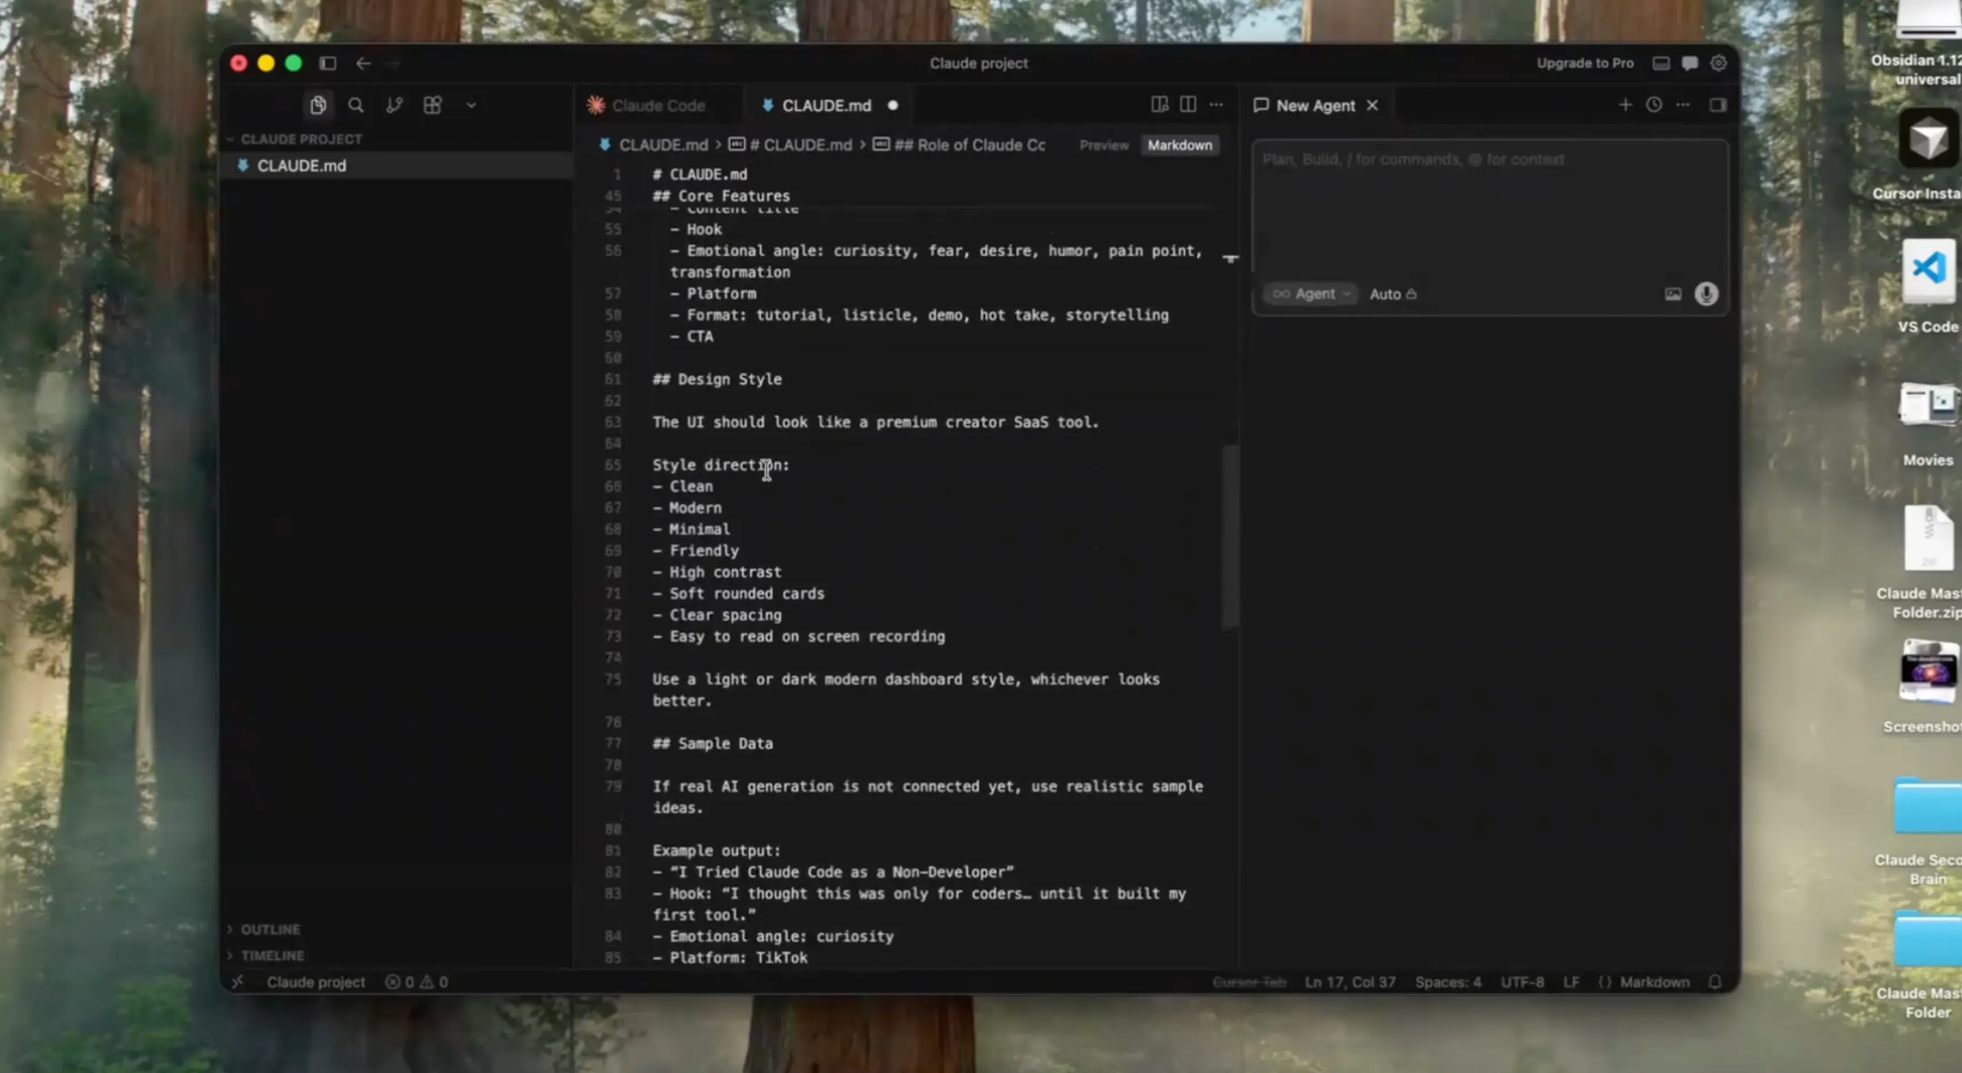Viewport: 1962px width, 1073px height.
Task: Open the Source Control branch icon
Action: tap(394, 105)
